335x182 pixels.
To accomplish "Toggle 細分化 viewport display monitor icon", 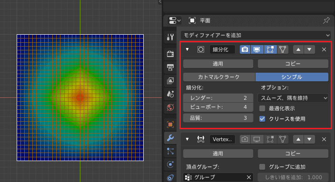I will tap(257, 49).
